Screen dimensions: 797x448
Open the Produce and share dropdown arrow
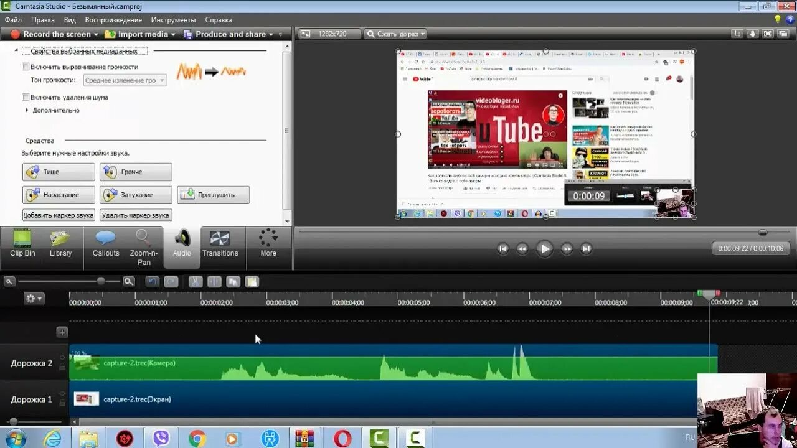point(271,35)
